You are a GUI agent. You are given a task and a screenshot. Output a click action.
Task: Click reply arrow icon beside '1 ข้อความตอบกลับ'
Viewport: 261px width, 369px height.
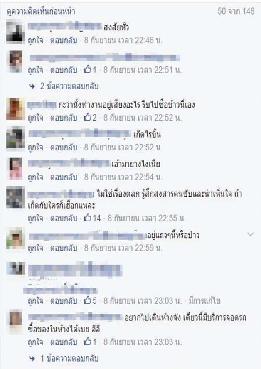pos(32,359)
